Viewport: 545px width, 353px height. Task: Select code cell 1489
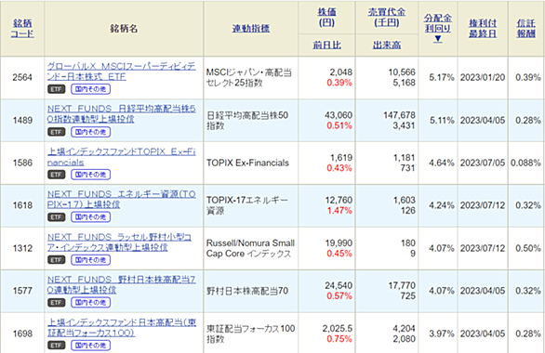[22, 120]
